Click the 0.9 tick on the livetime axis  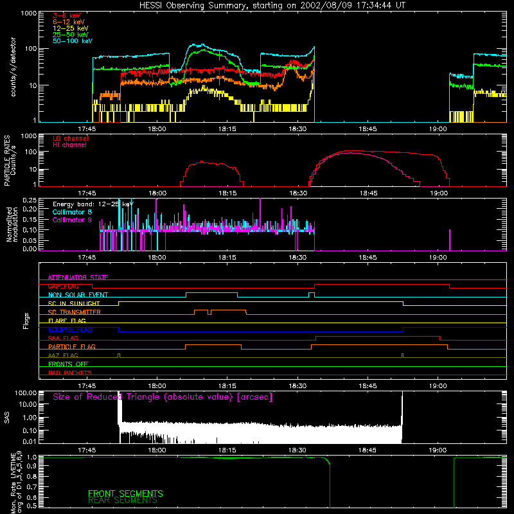coord(31,466)
